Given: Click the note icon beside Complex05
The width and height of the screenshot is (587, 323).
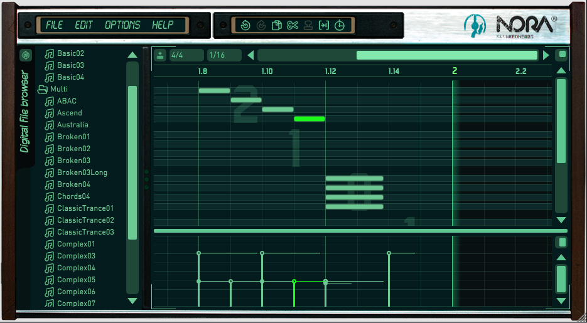Looking at the screenshot, I should pyautogui.click(x=49, y=280).
